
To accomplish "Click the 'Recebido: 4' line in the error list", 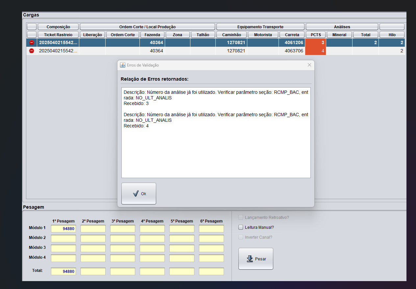I will click(x=136, y=126).
